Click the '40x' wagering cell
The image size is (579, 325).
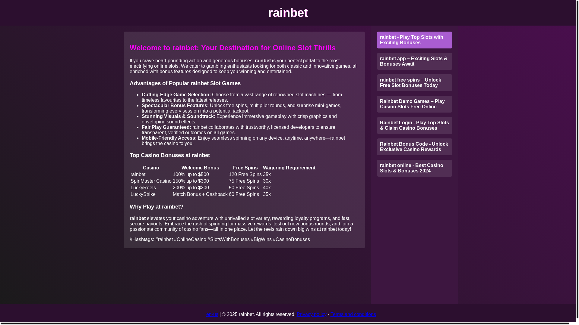click(x=267, y=188)
